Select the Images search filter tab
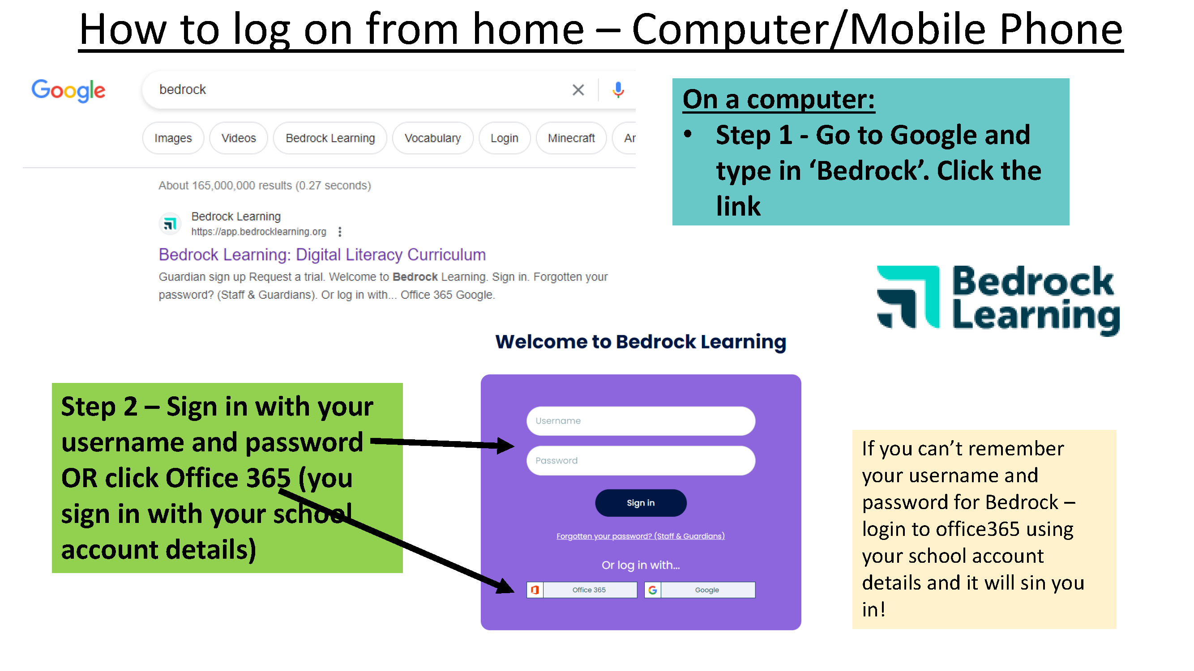Image resolution: width=1194 pixels, height=671 pixels. (172, 138)
